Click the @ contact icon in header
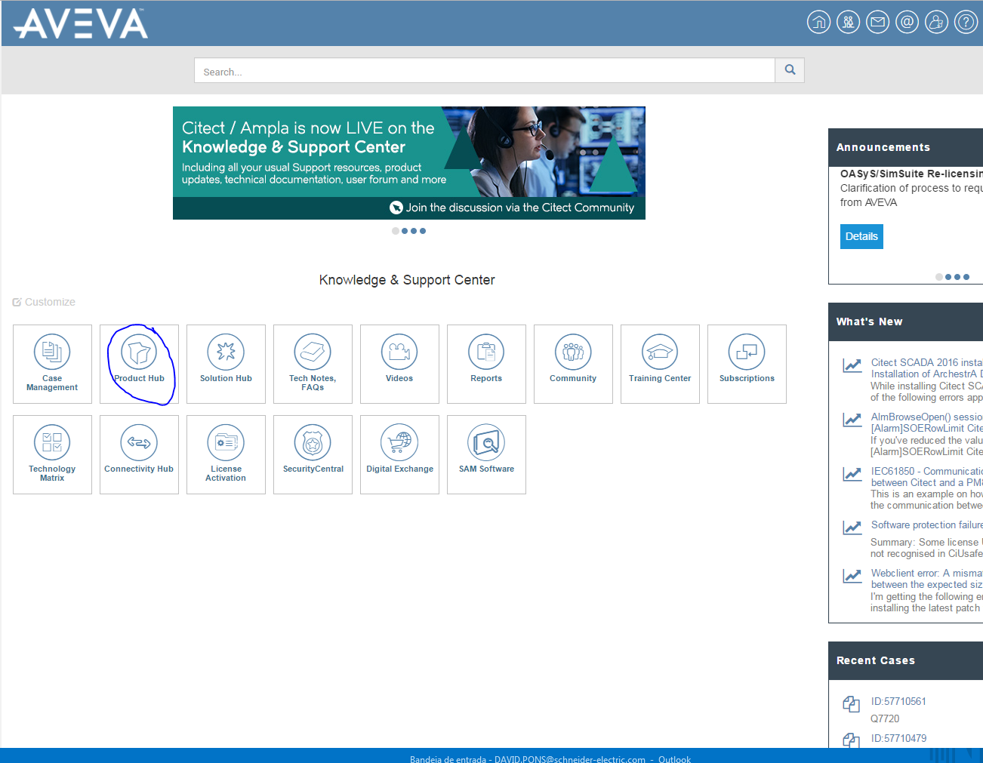 [907, 22]
